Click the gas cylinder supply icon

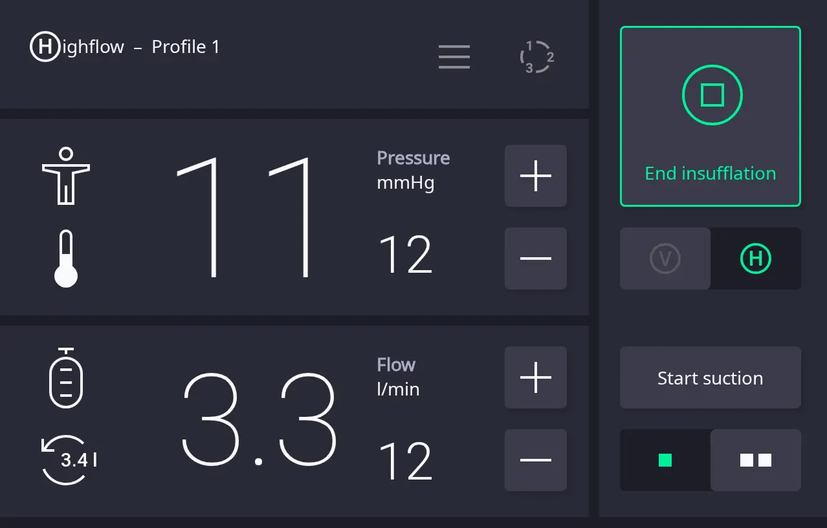point(66,377)
